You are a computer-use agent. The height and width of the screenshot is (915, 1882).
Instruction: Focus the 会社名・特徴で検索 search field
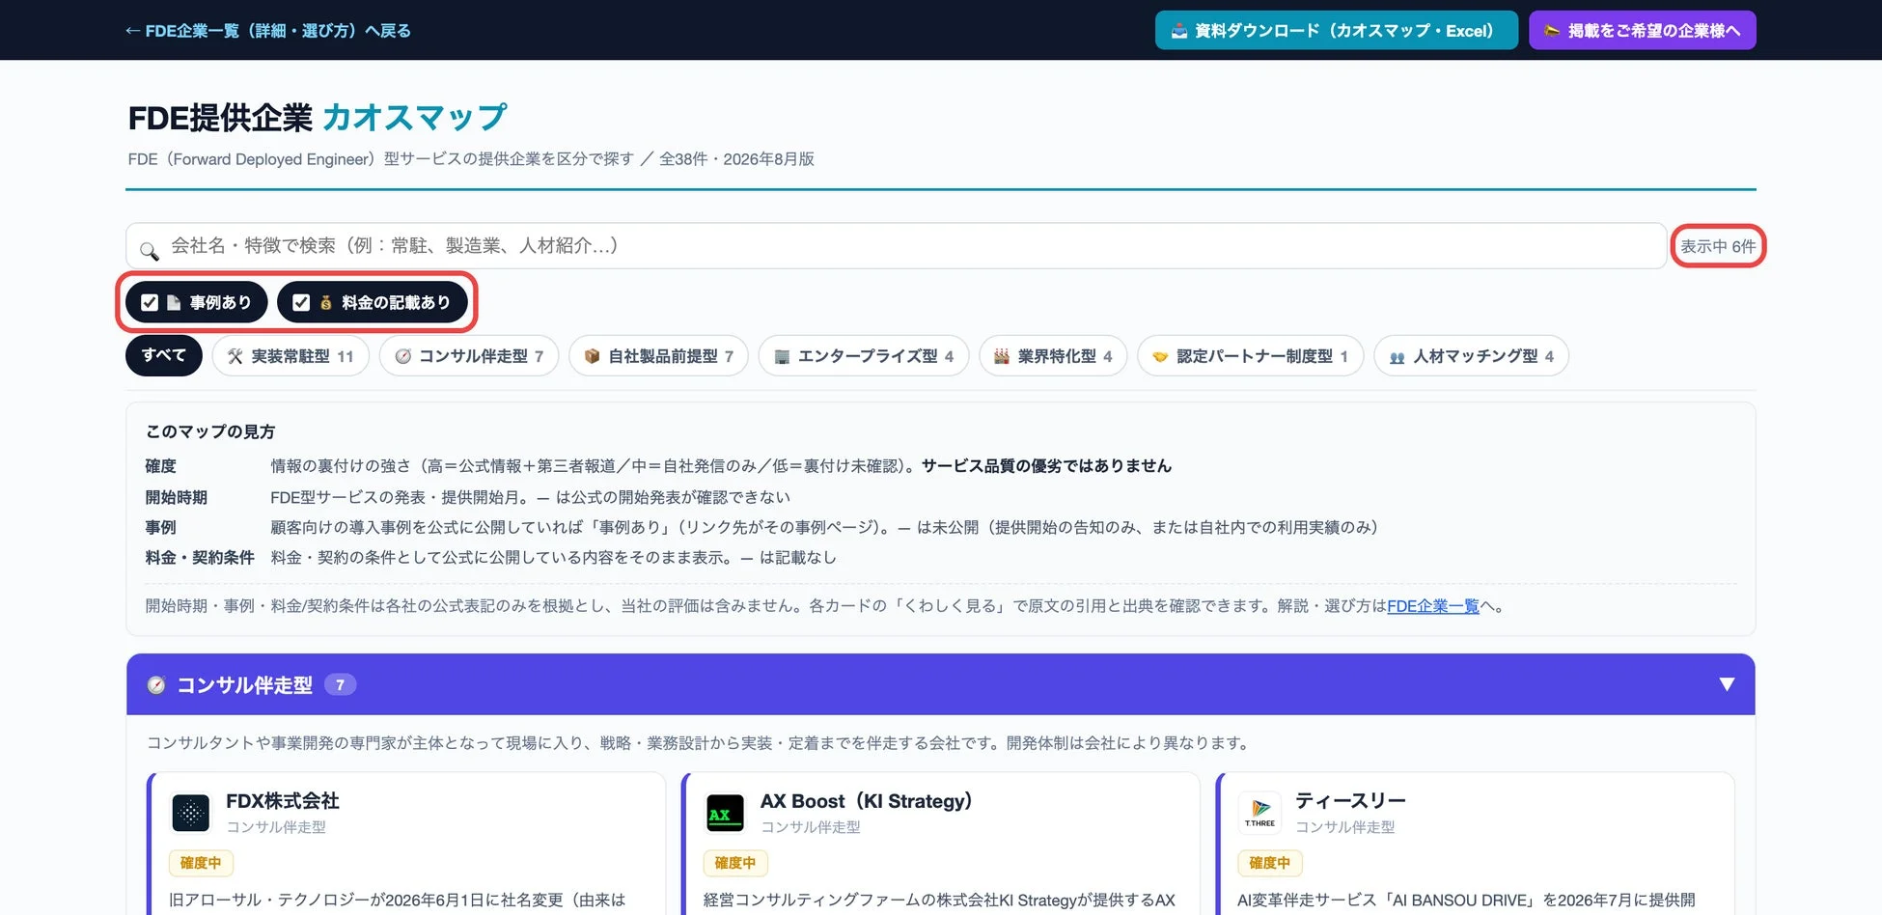point(896,246)
